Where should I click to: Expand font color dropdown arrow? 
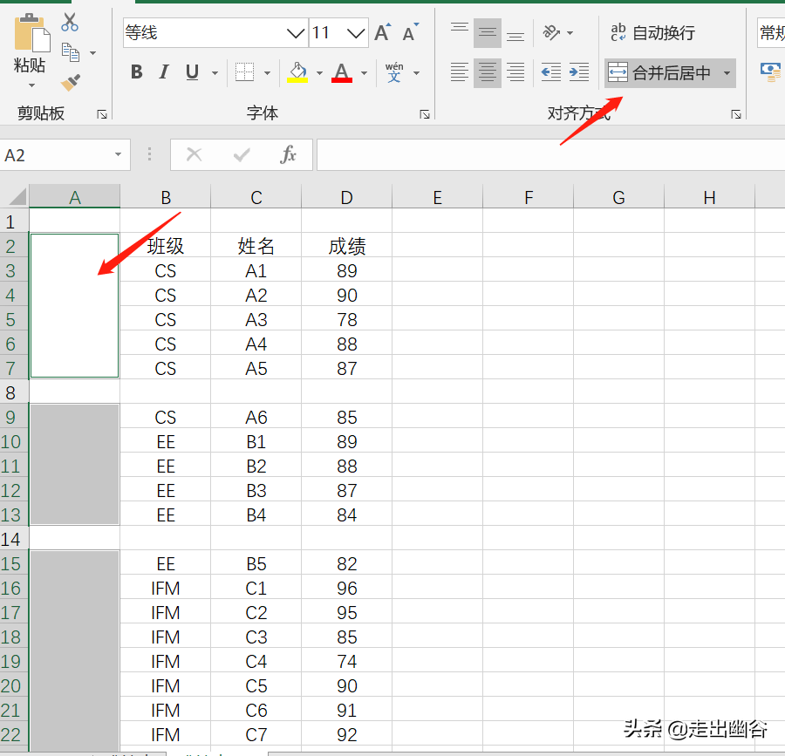coord(364,73)
